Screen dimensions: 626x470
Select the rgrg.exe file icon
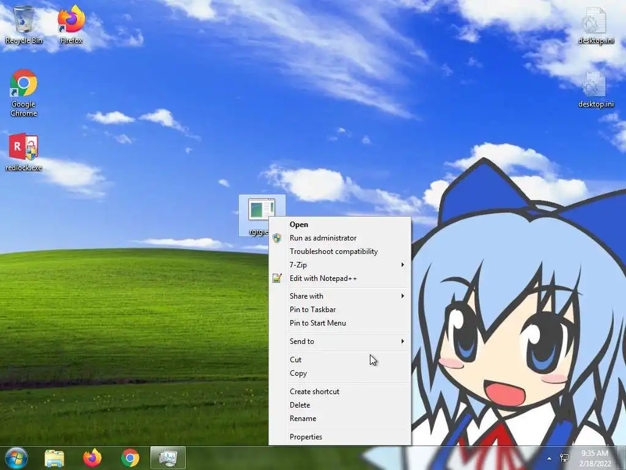click(261, 215)
